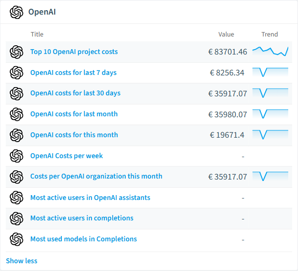Viewport: 298px width, 271px height.
Task: Click the value € 8256.34
Action: [227, 73]
